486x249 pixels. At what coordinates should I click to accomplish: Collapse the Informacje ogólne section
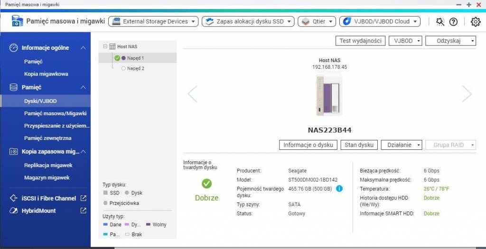tap(83, 48)
